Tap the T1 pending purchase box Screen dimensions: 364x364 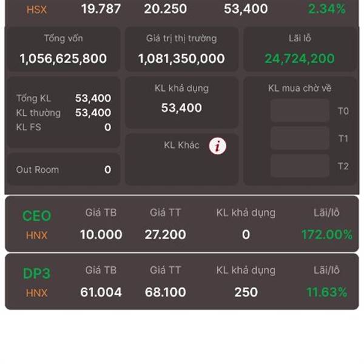pos(300,138)
